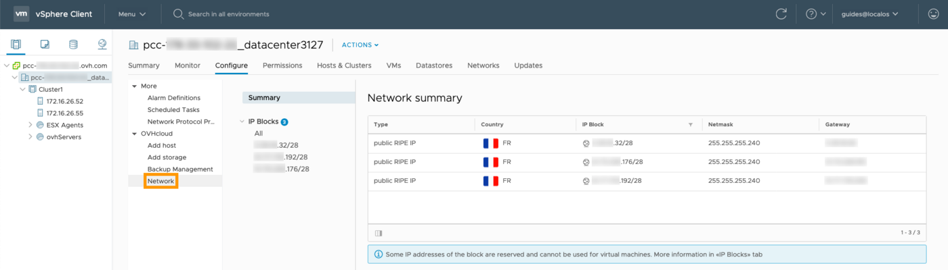Sort table by Netmask column
The width and height of the screenshot is (948, 270).
pyautogui.click(x=720, y=124)
